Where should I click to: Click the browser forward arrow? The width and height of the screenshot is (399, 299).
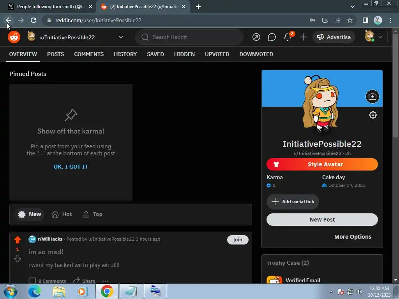tap(21, 20)
